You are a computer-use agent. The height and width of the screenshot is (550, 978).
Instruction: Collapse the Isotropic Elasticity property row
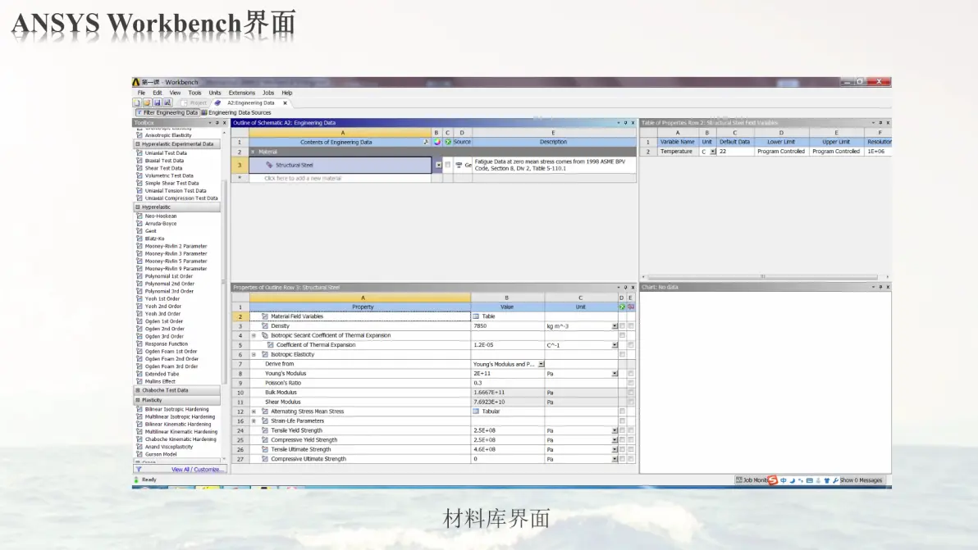coord(254,354)
